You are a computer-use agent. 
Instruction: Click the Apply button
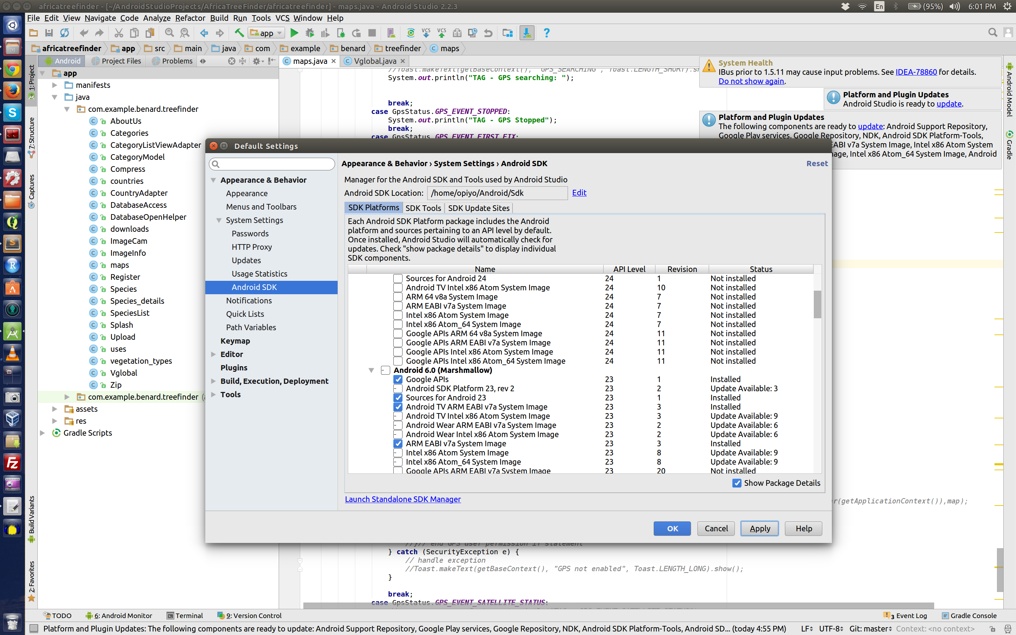click(x=759, y=528)
